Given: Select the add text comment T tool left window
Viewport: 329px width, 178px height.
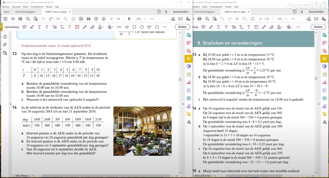Looking at the screenshot, I should (70, 27).
